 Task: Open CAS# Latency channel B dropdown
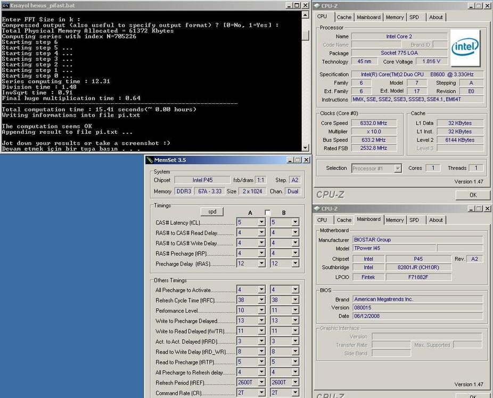click(x=295, y=222)
